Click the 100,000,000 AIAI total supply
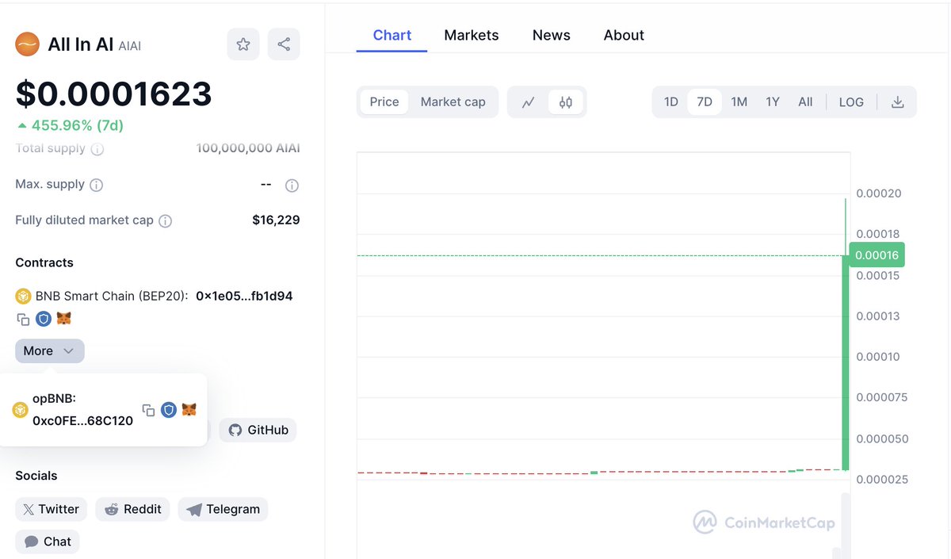951x559 pixels. [x=248, y=148]
